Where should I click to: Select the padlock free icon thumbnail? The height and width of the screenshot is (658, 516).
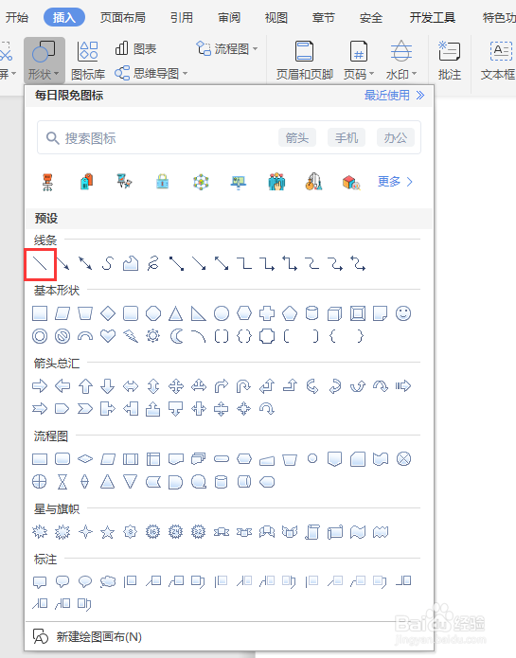tap(162, 182)
